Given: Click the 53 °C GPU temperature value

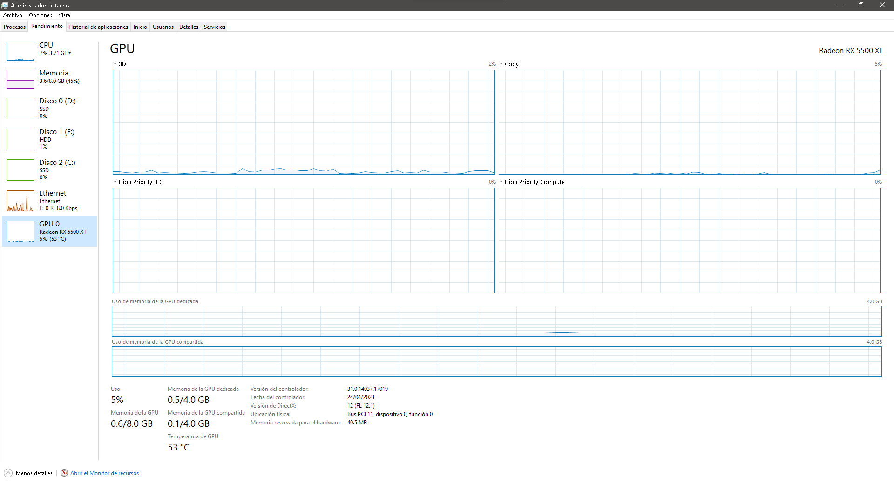Looking at the screenshot, I should [179, 447].
